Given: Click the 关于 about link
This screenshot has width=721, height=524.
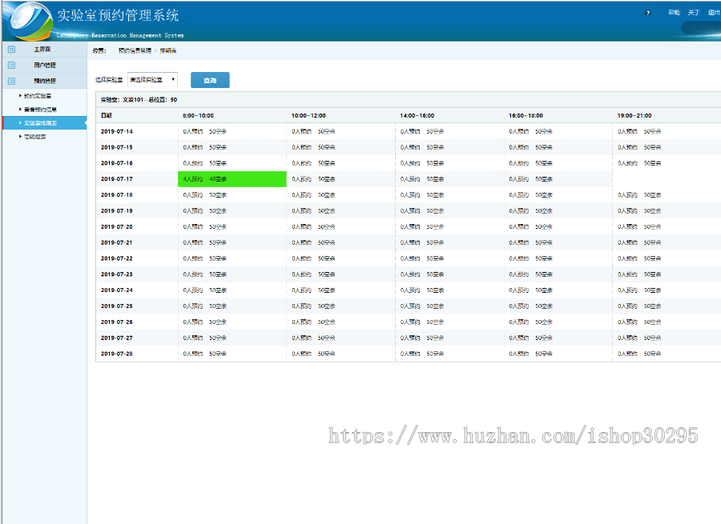Looking at the screenshot, I should point(695,12).
